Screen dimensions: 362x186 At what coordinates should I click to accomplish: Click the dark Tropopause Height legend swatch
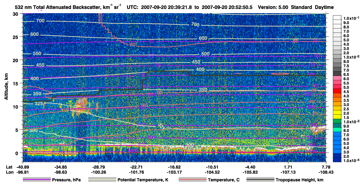(x=260, y=180)
